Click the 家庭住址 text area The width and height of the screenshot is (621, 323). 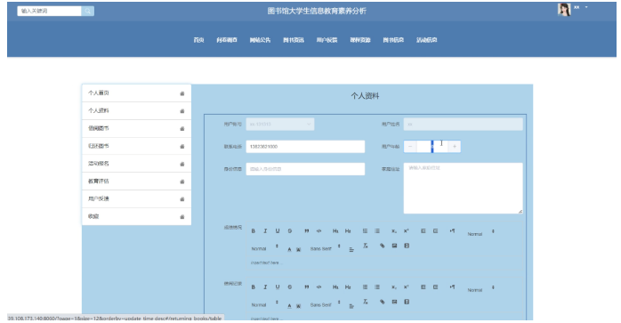tap(463, 189)
